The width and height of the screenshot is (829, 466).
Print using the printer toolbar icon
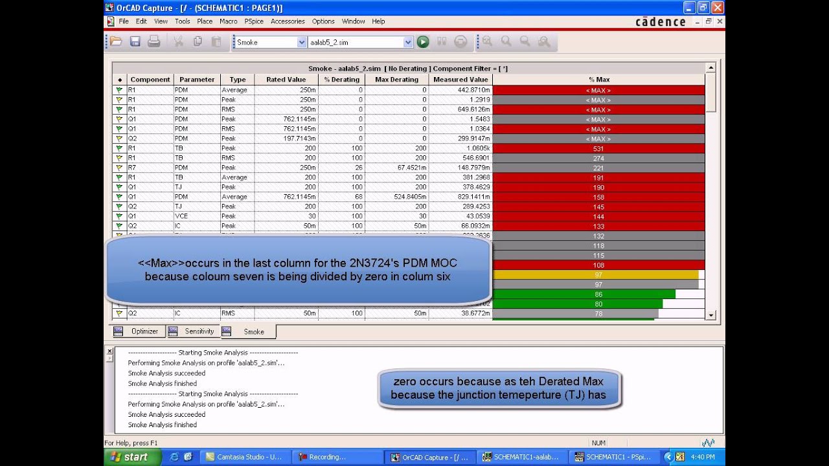click(154, 41)
